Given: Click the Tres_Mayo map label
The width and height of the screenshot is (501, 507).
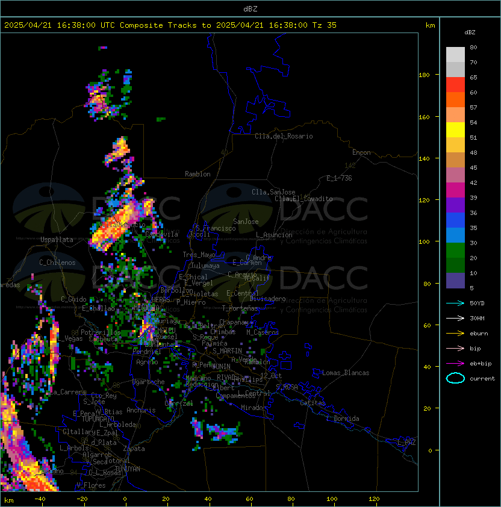Looking at the screenshot, I should (x=199, y=255).
